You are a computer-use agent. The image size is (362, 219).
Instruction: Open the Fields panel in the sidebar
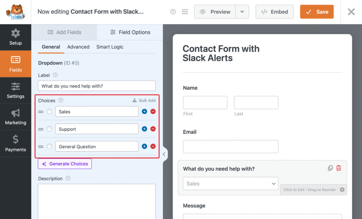click(16, 64)
